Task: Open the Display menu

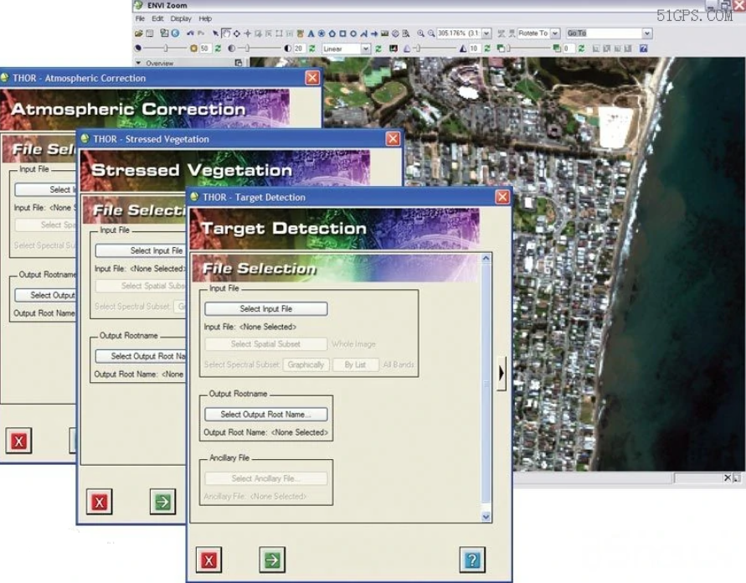Action: click(180, 18)
